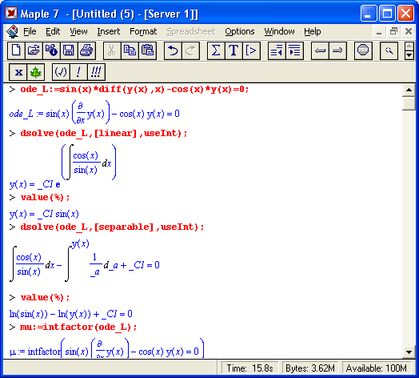Minimize the inner worksheet window
Image resolution: width=419 pixels, height=378 pixels.
[379, 32]
